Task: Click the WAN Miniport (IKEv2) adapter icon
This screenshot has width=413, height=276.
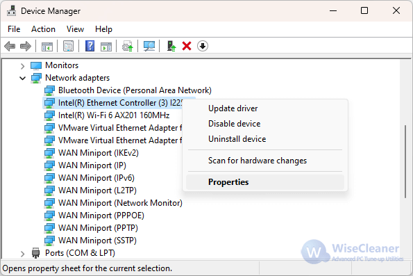Action: (49, 153)
